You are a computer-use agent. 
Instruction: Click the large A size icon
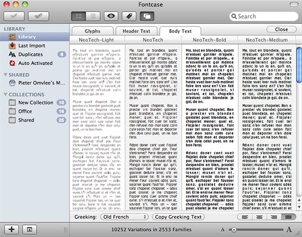(289, 229)
